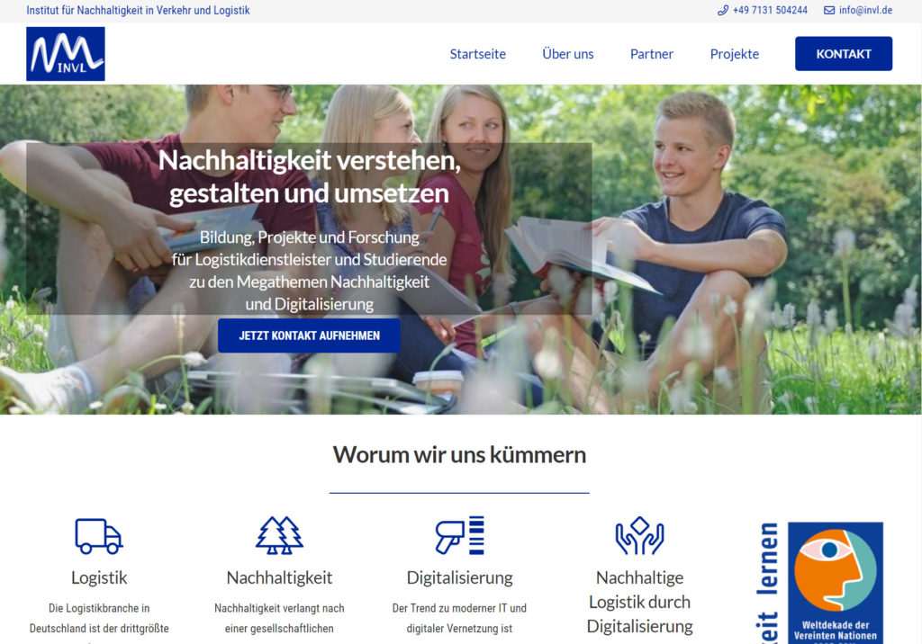Click the Nachhaltige Logistik durch Digitalisierung heading
Image resolution: width=922 pixels, height=644 pixels.
[x=640, y=602]
